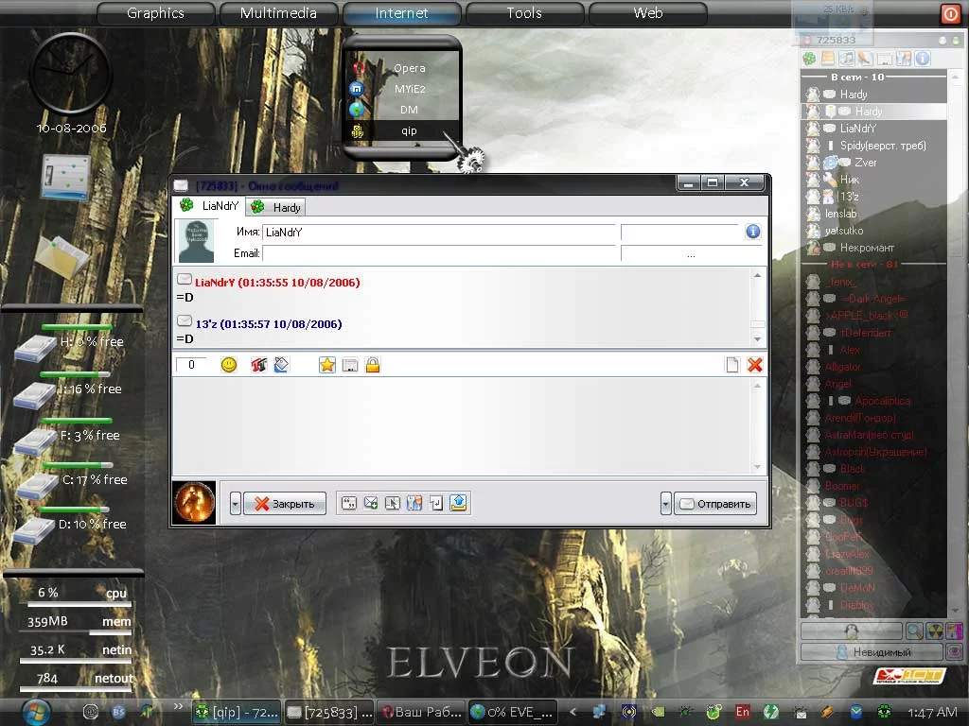Open the Web menu

pyautogui.click(x=647, y=13)
